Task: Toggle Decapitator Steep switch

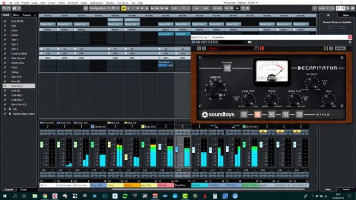Action: tap(305, 100)
